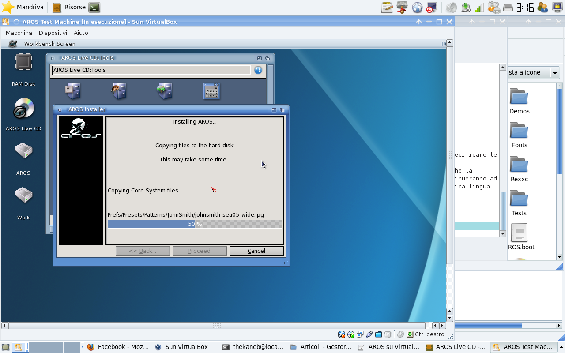
Task: Open the Fonts folder in file manager
Action: tap(519, 131)
